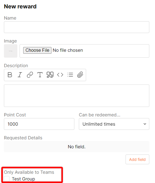Insert code formatting with brackets icon

coord(60,75)
